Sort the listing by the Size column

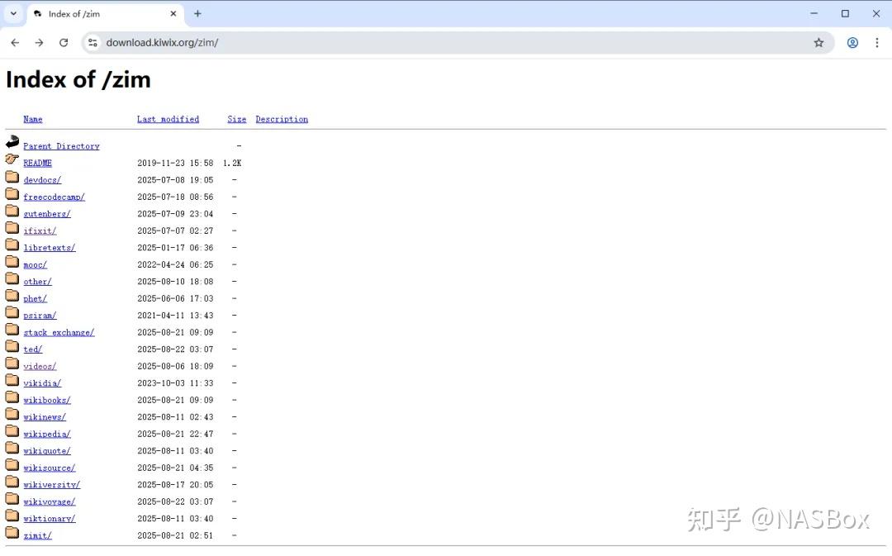click(x=237, y=119)
